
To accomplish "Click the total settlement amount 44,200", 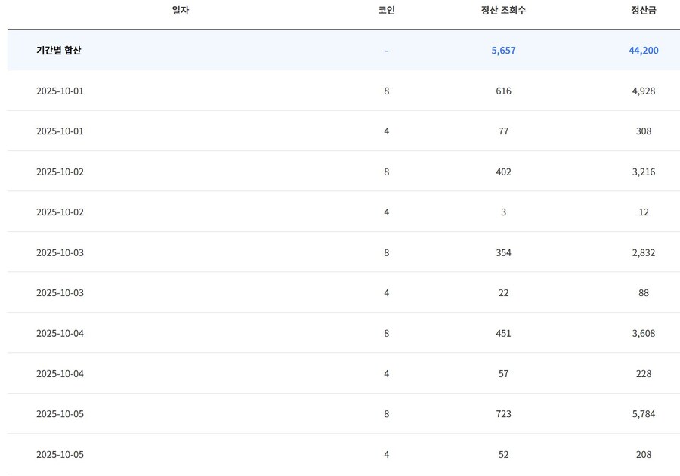I will 643,51.
